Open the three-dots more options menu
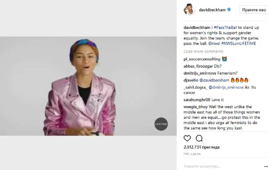The width and height of the screenshot is (268, 170). coord(266,166)
